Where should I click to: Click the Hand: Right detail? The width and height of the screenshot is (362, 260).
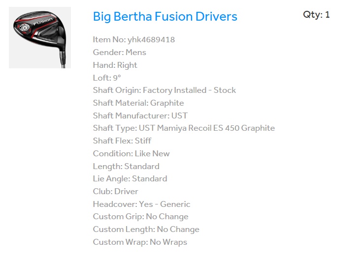click(x=115, y=65)
